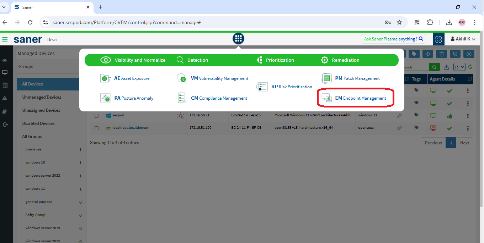
Task: Click the circled X toolbar icon
Action: (469, 54)
